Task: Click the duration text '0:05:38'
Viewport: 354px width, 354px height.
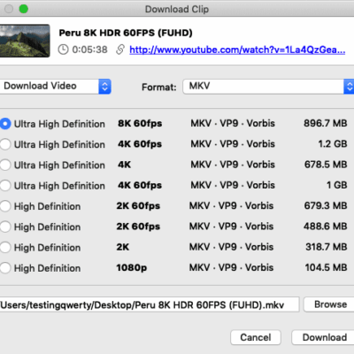Action: (x=89, y=50)
